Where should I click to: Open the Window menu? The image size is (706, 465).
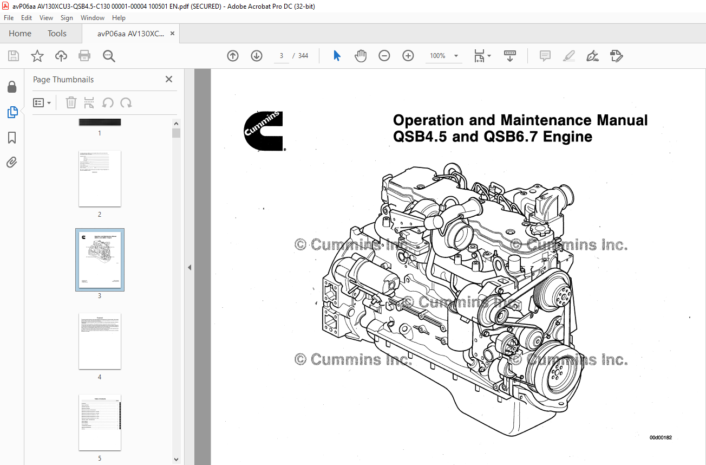coord(93,18)
